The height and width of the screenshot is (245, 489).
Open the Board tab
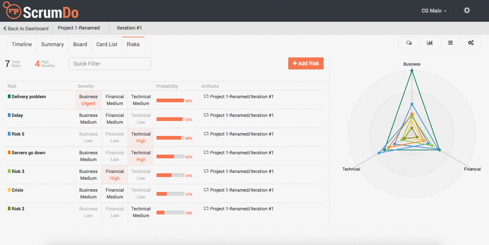pyautogui.click(x=80, y=45)
